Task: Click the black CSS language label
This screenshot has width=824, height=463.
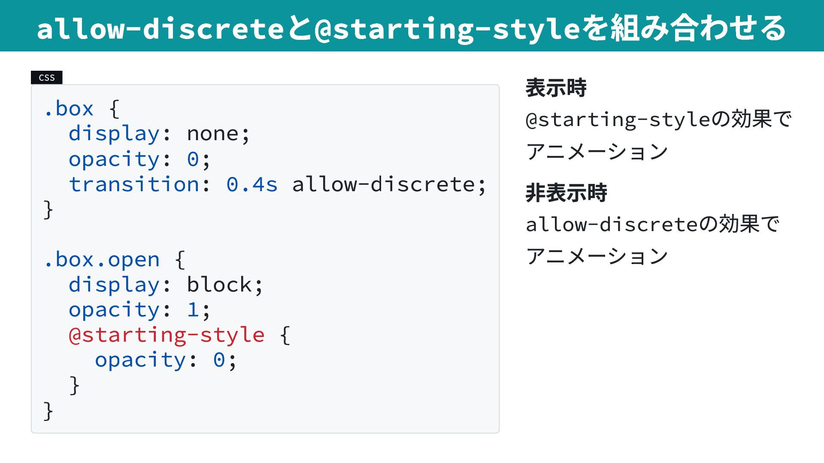Action: [x=47, y=78]
